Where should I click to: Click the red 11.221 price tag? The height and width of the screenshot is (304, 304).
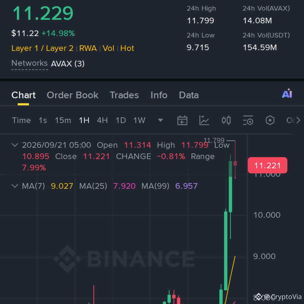[x=267, y=166]
